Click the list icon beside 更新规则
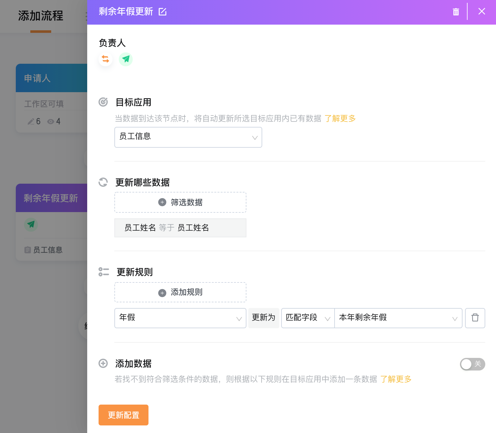Image resolution: width=496 pixels, height=433 pixels. coord(104,272)
